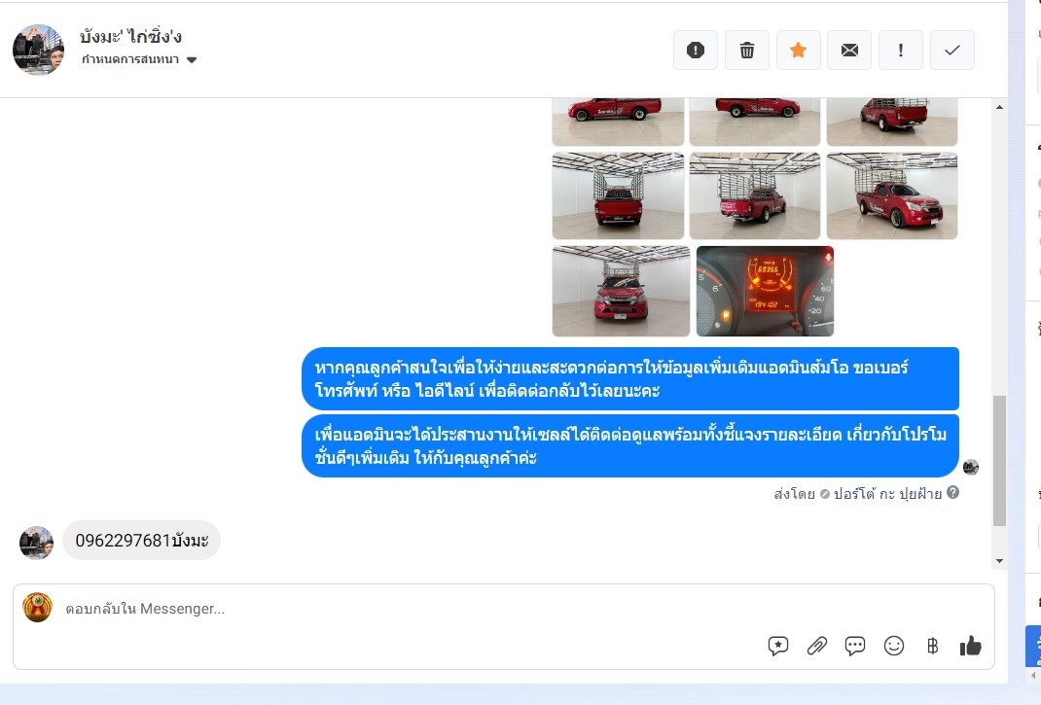Mark conversation as spam with the exclamation circle icon
1041x705 pixels.
(x=695, y=50)
